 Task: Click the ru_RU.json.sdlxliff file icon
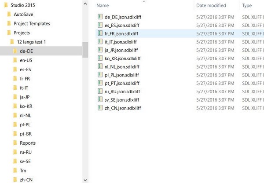(x=100, y=91)
